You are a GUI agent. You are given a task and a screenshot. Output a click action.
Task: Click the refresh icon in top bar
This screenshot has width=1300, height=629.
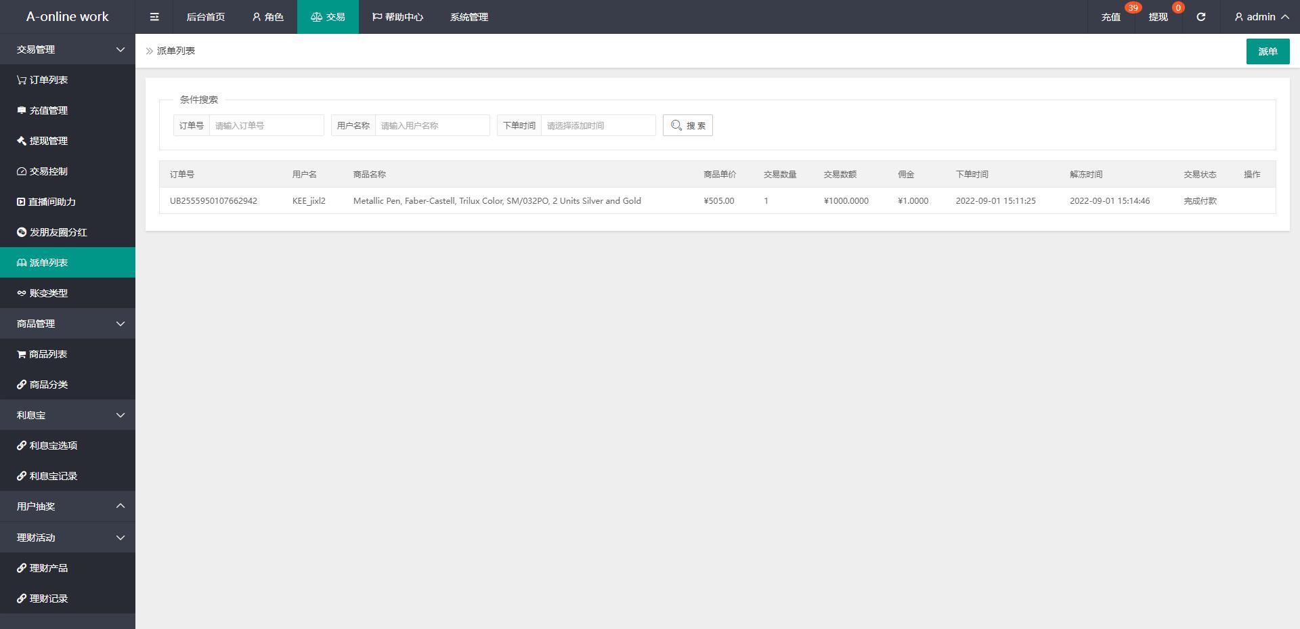pyautogui.click(x=1200, y=17)
